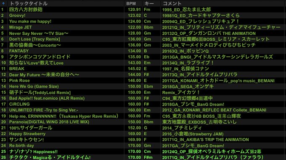
Task: Select track Help me, ERINNNNNN!! Tsukasa Remix
Action: pos(64,116)
